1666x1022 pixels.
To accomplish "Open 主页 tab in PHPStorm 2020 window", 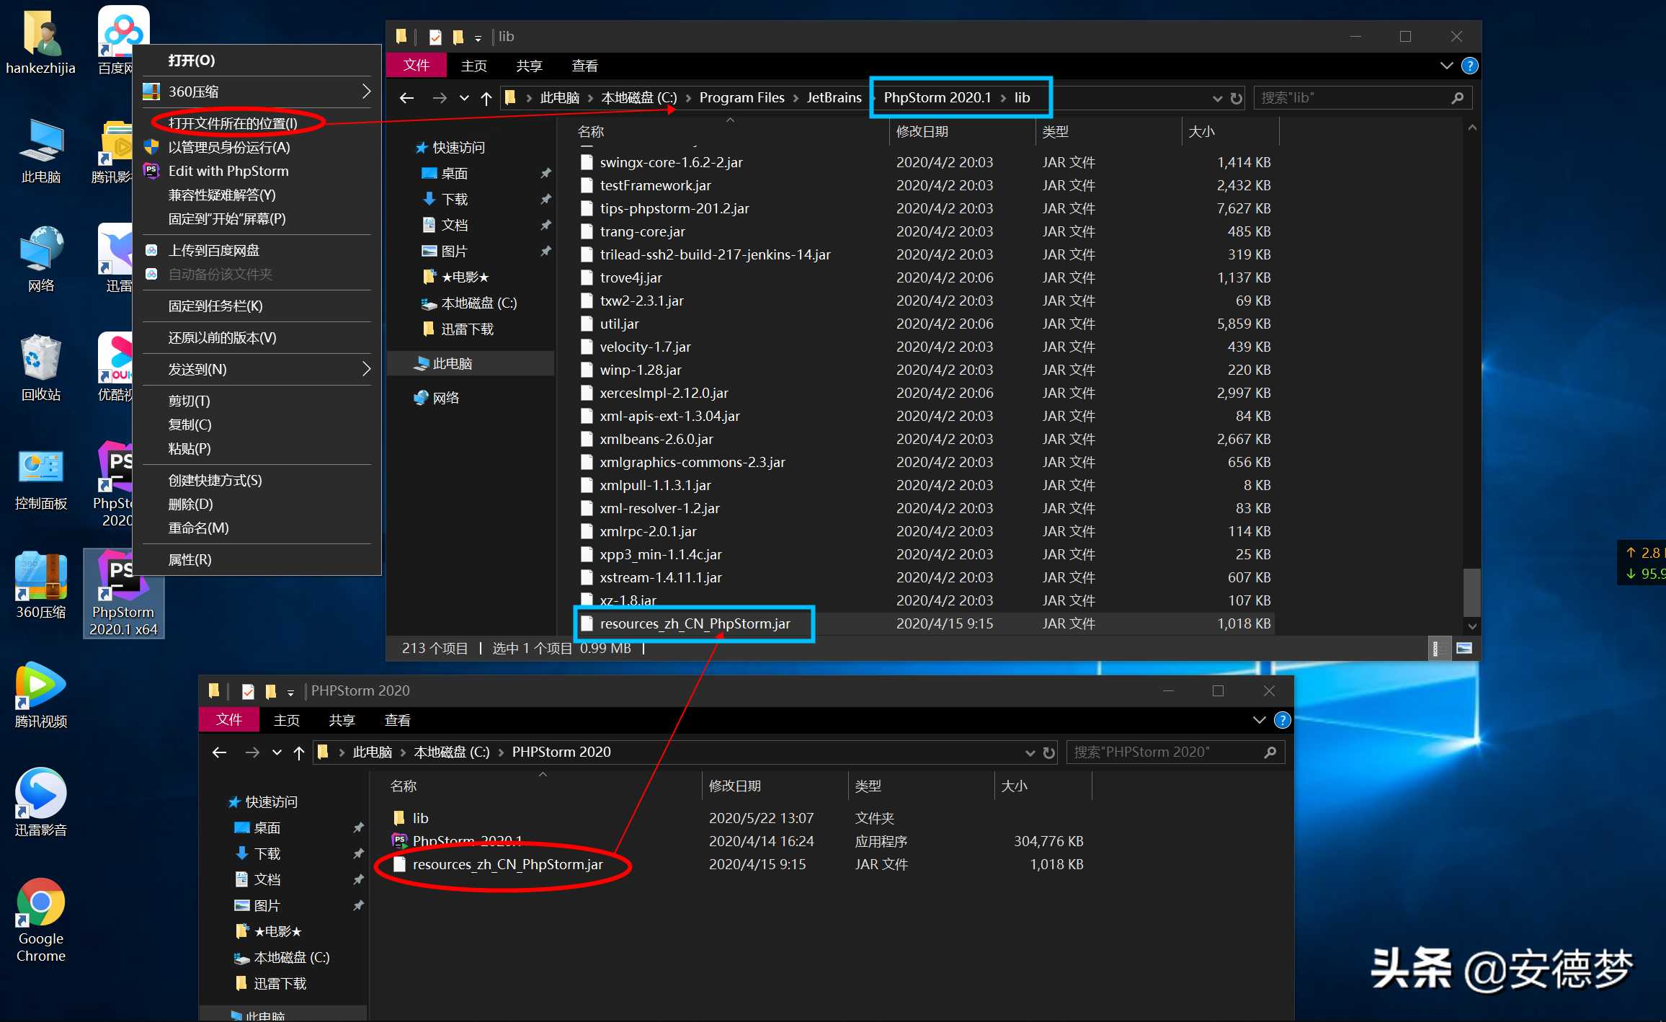I will [x=286, y=720].
